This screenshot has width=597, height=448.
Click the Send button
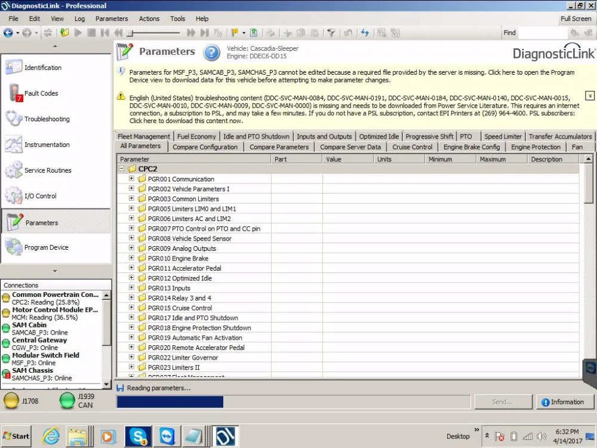coord(503,401)
